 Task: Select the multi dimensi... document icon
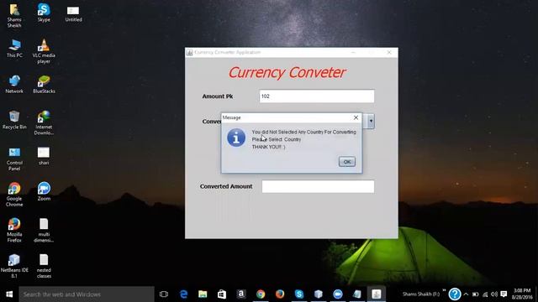click(x=44, y=230)
